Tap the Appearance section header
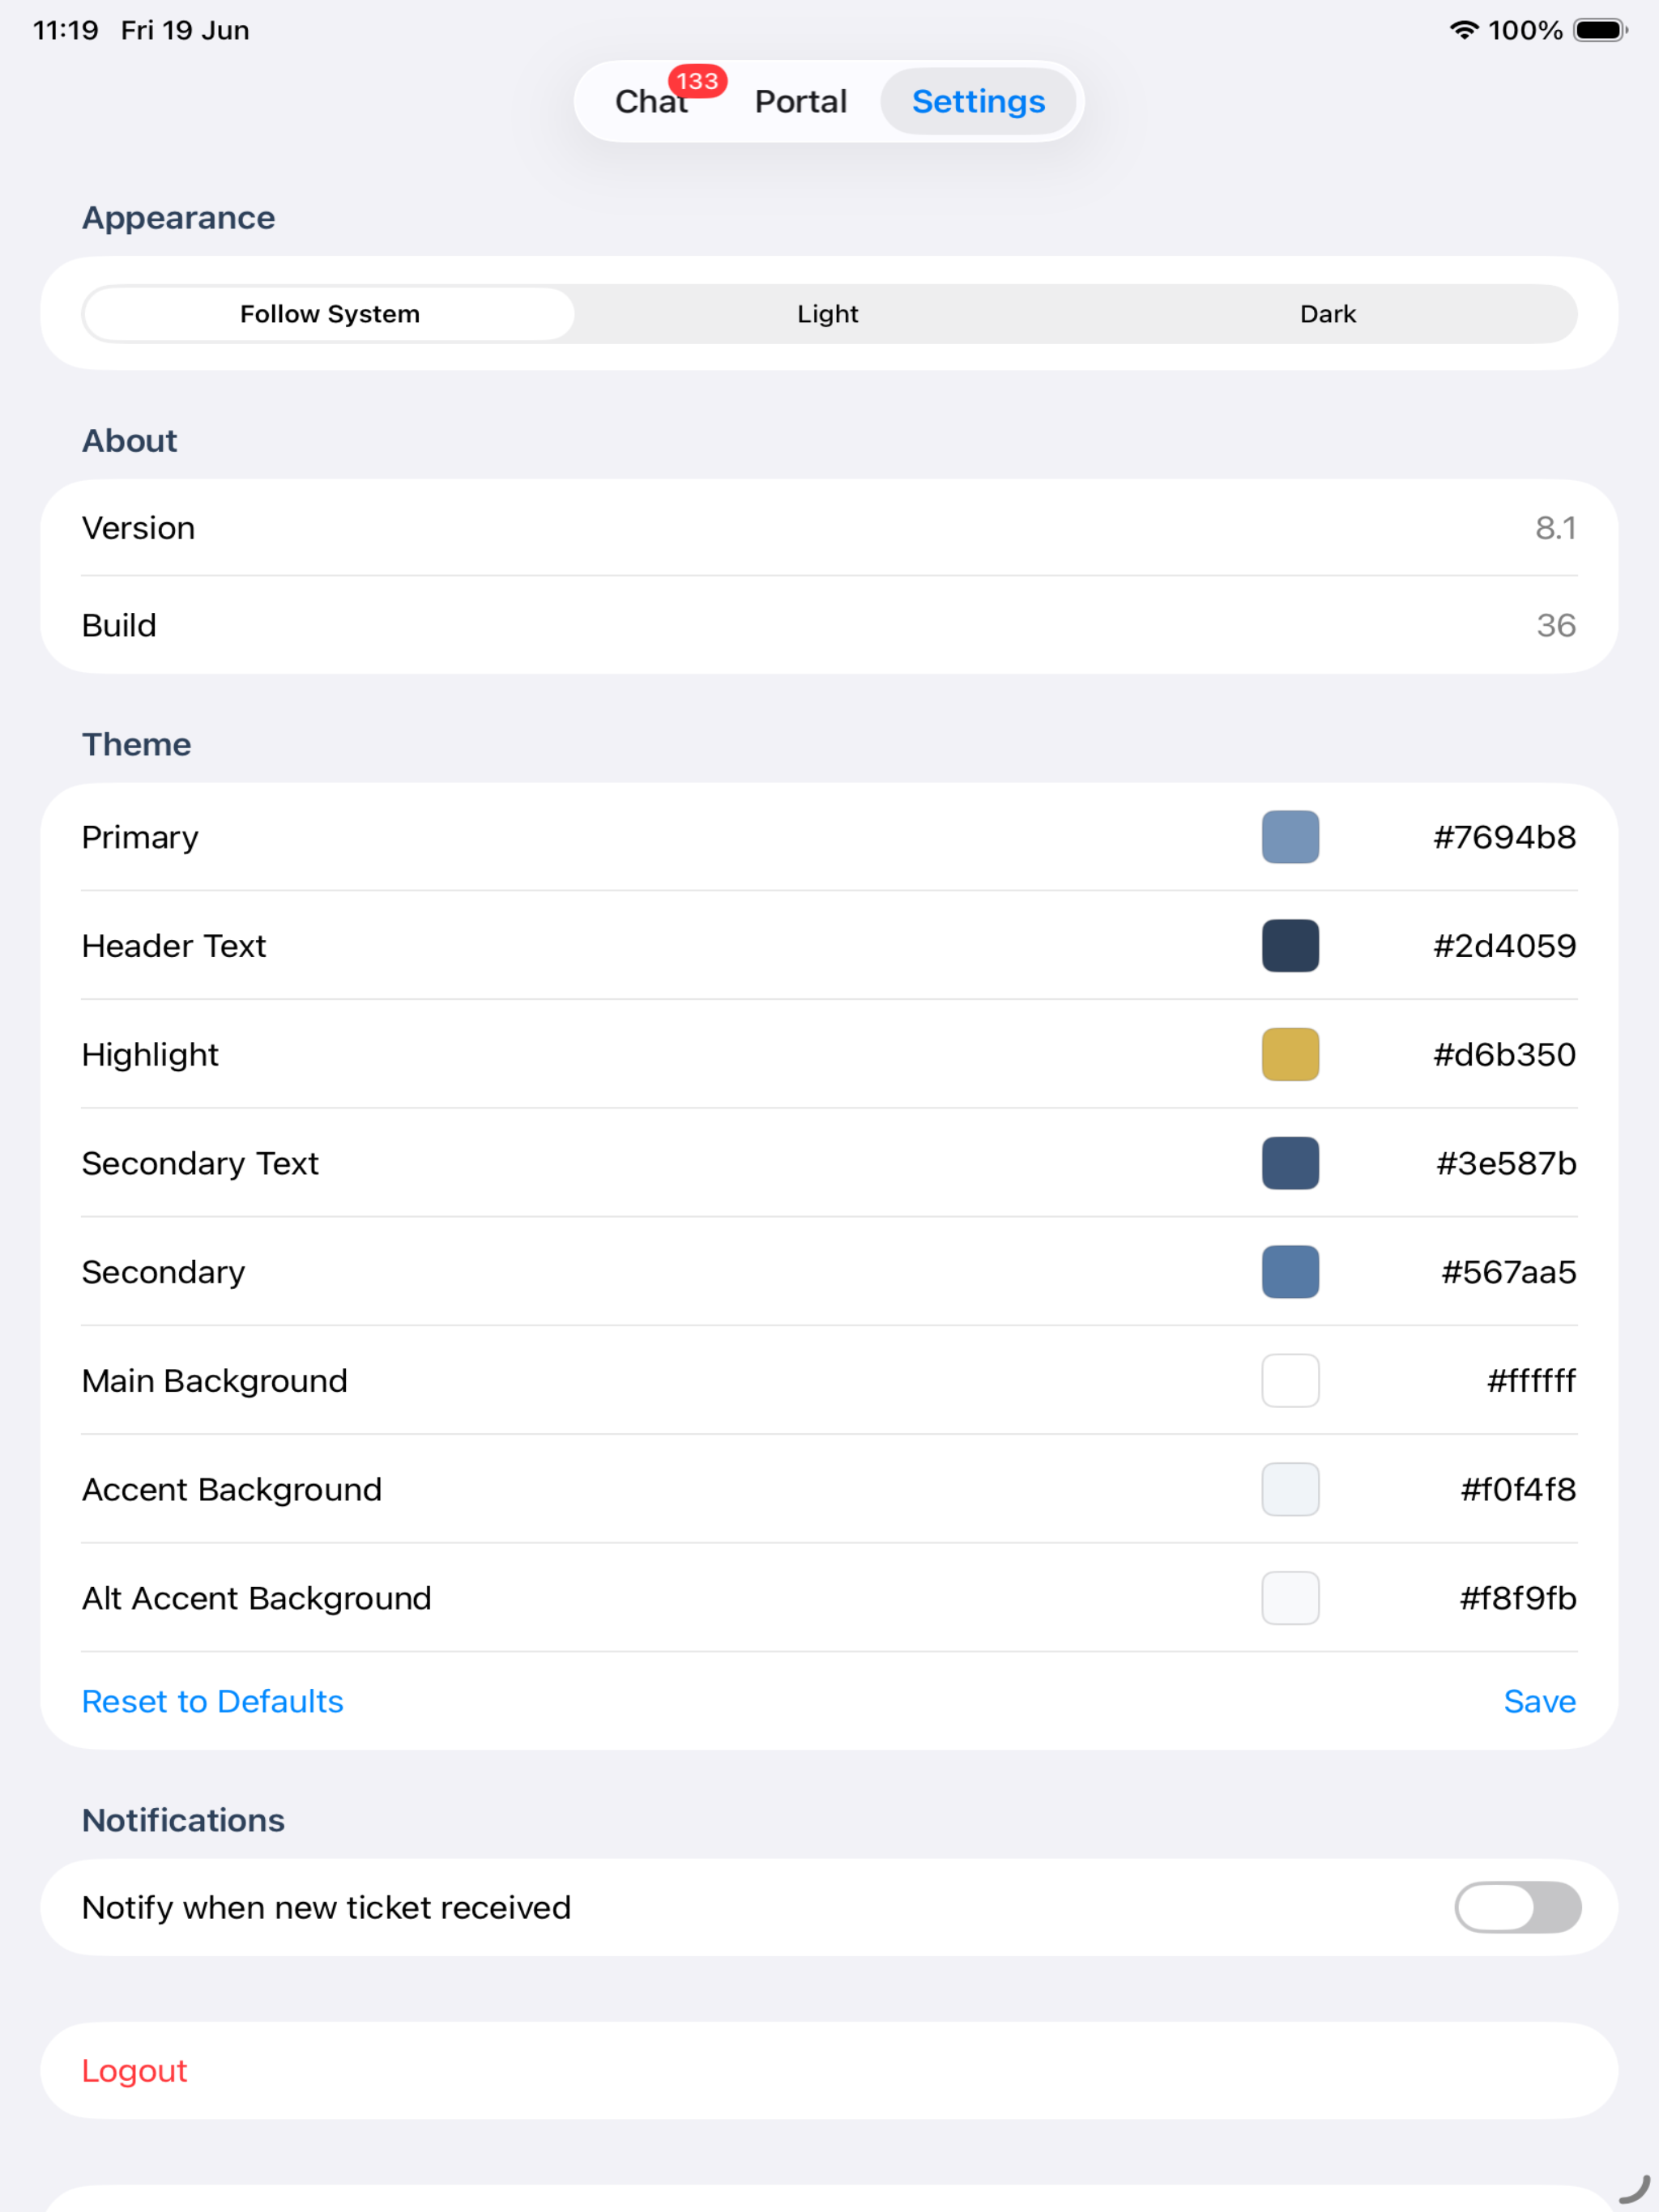Image resolution: width=1659 pixels, height=2212 pixels. point(178,218)
